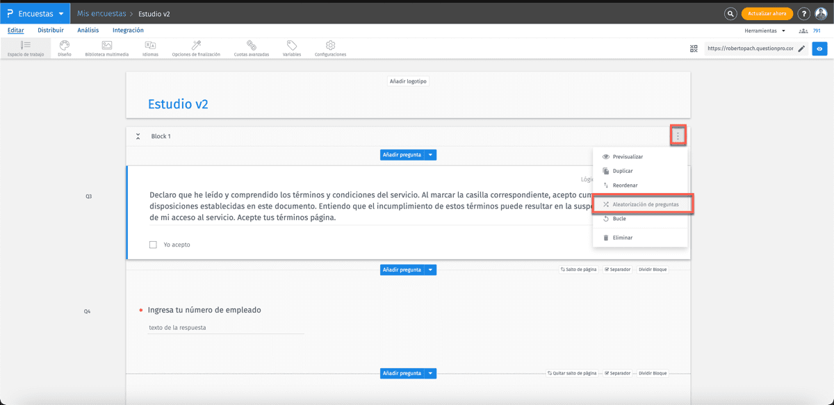Open the Variables panel

click(x=291, y=47)
